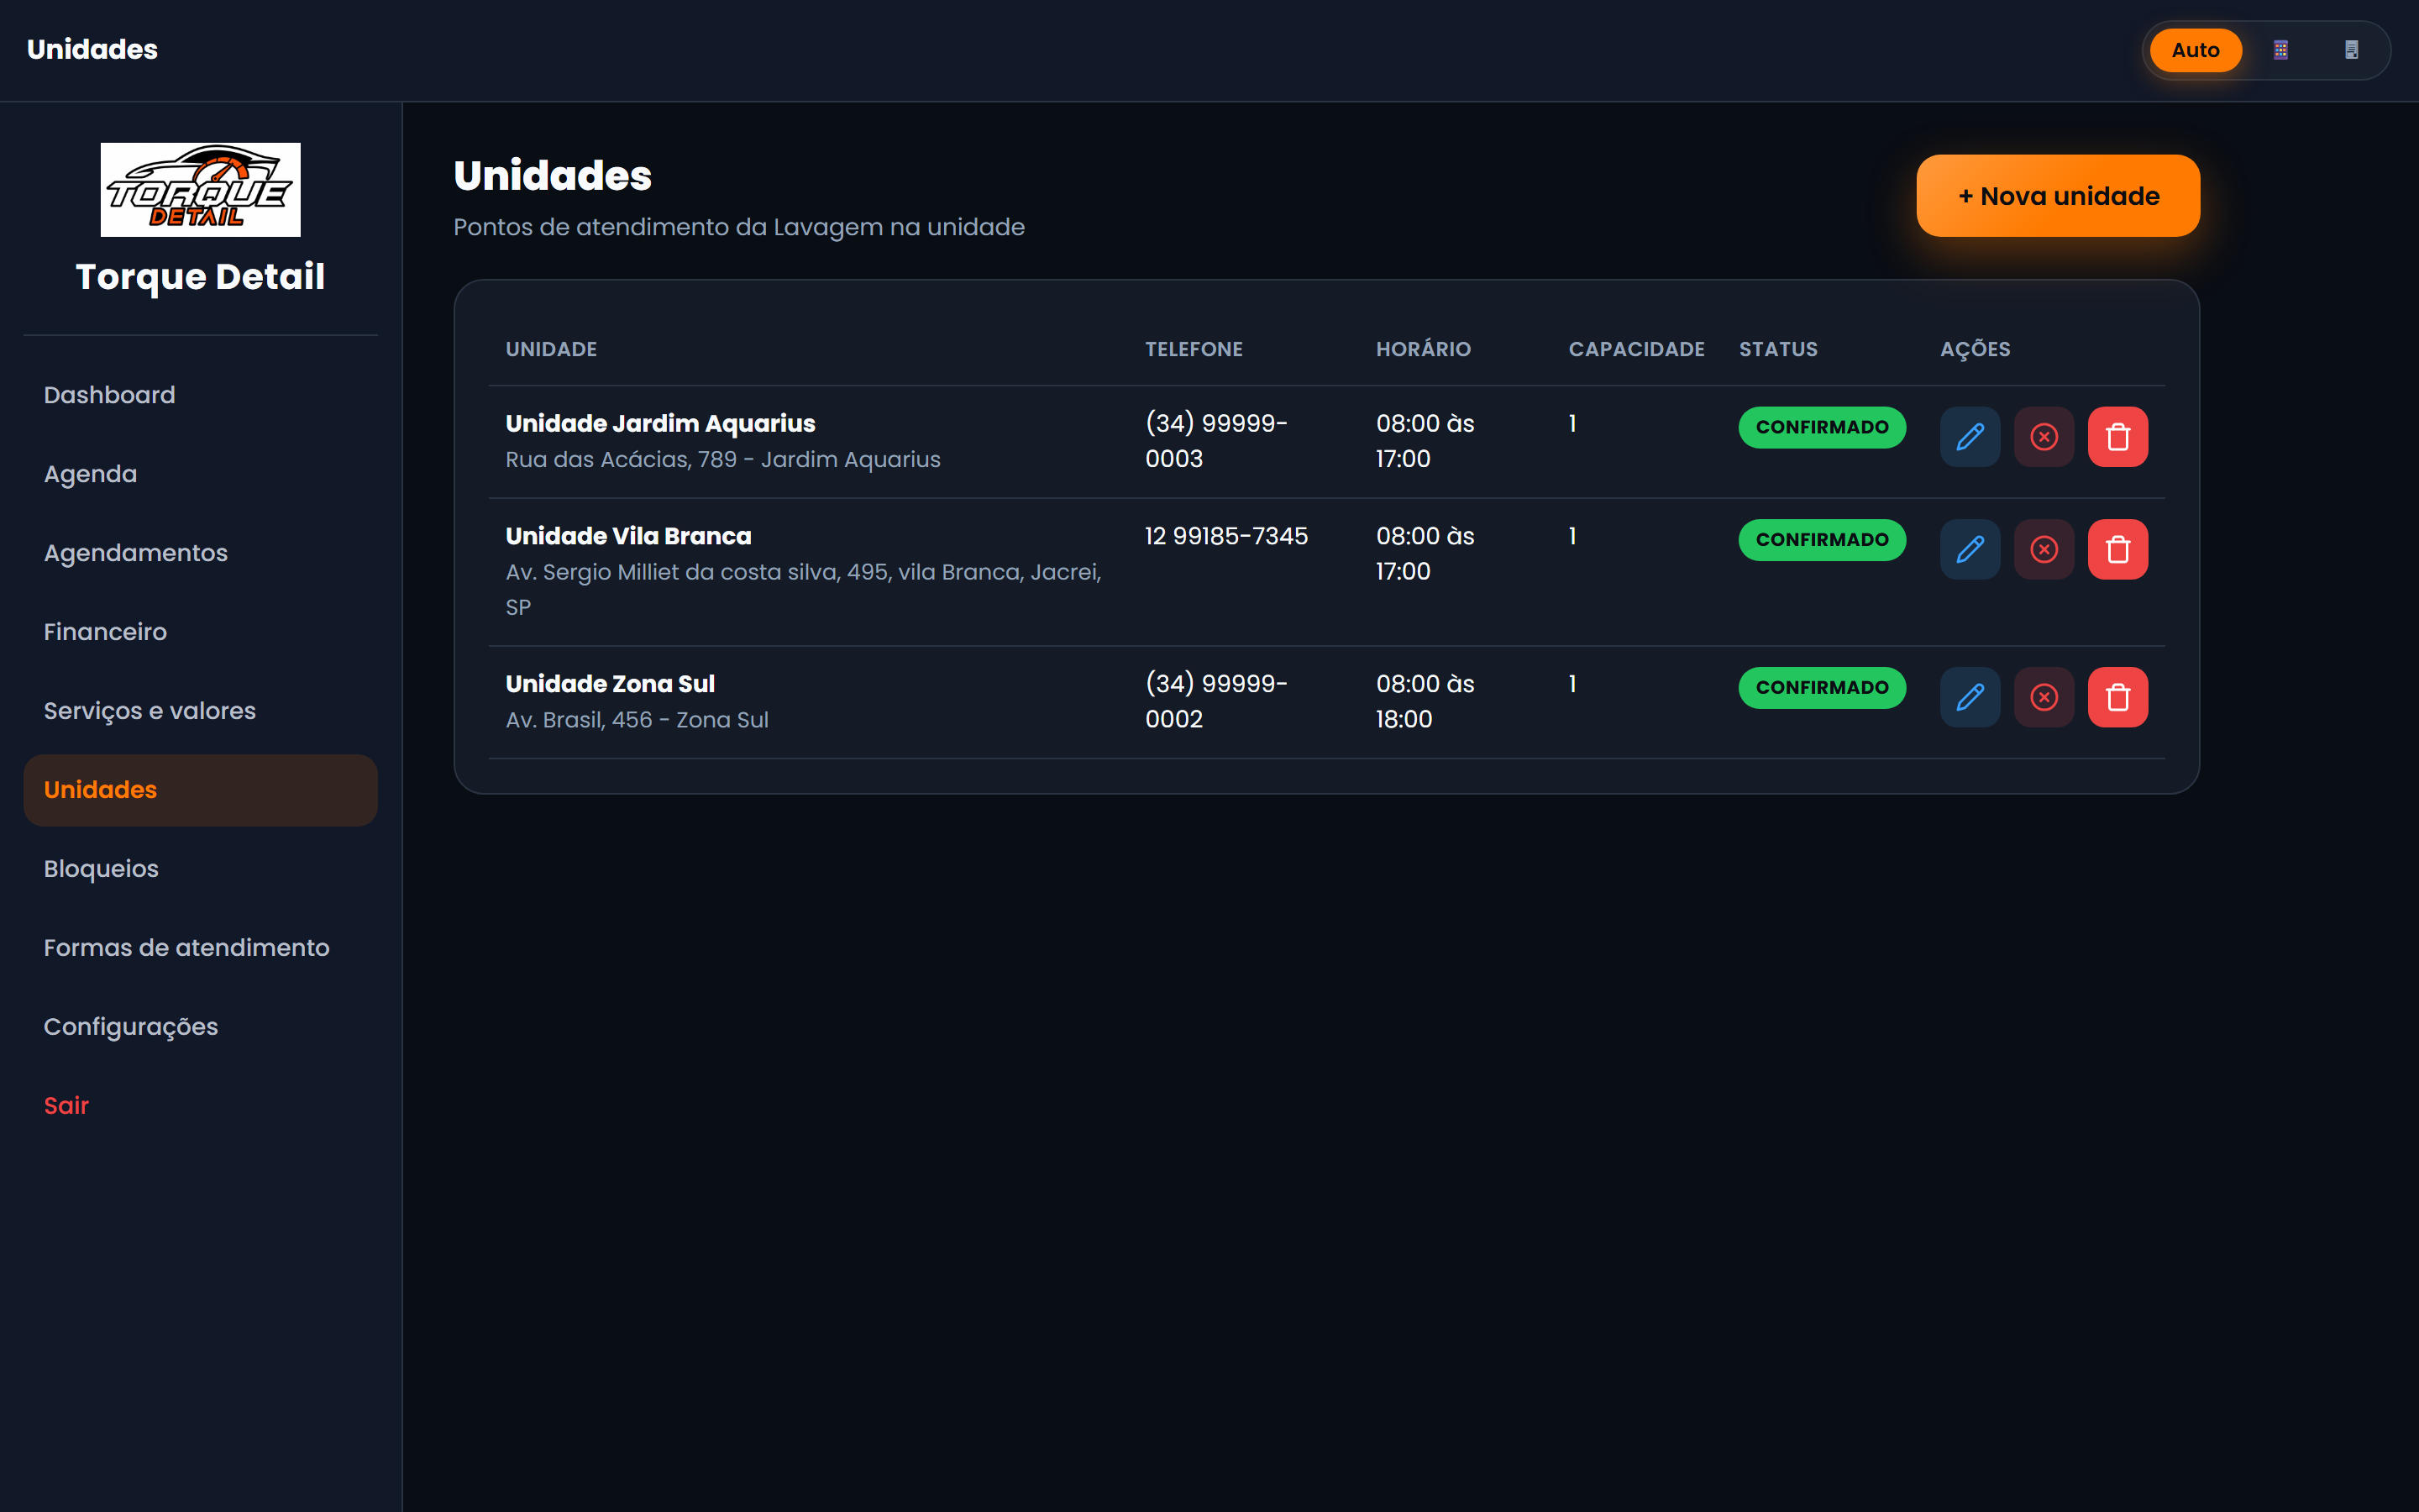Click phone (34) 99999-0003
This screenshot has width=2419, height=1512.
(1215, 441)
